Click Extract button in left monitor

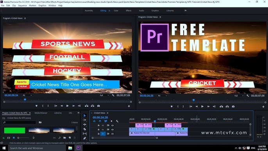click(93, 106)
